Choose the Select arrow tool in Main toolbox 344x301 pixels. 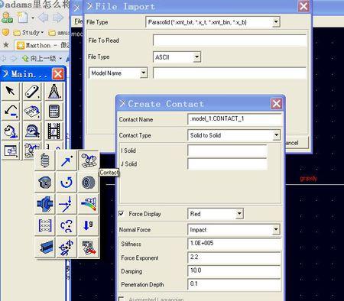pos(11,91)
